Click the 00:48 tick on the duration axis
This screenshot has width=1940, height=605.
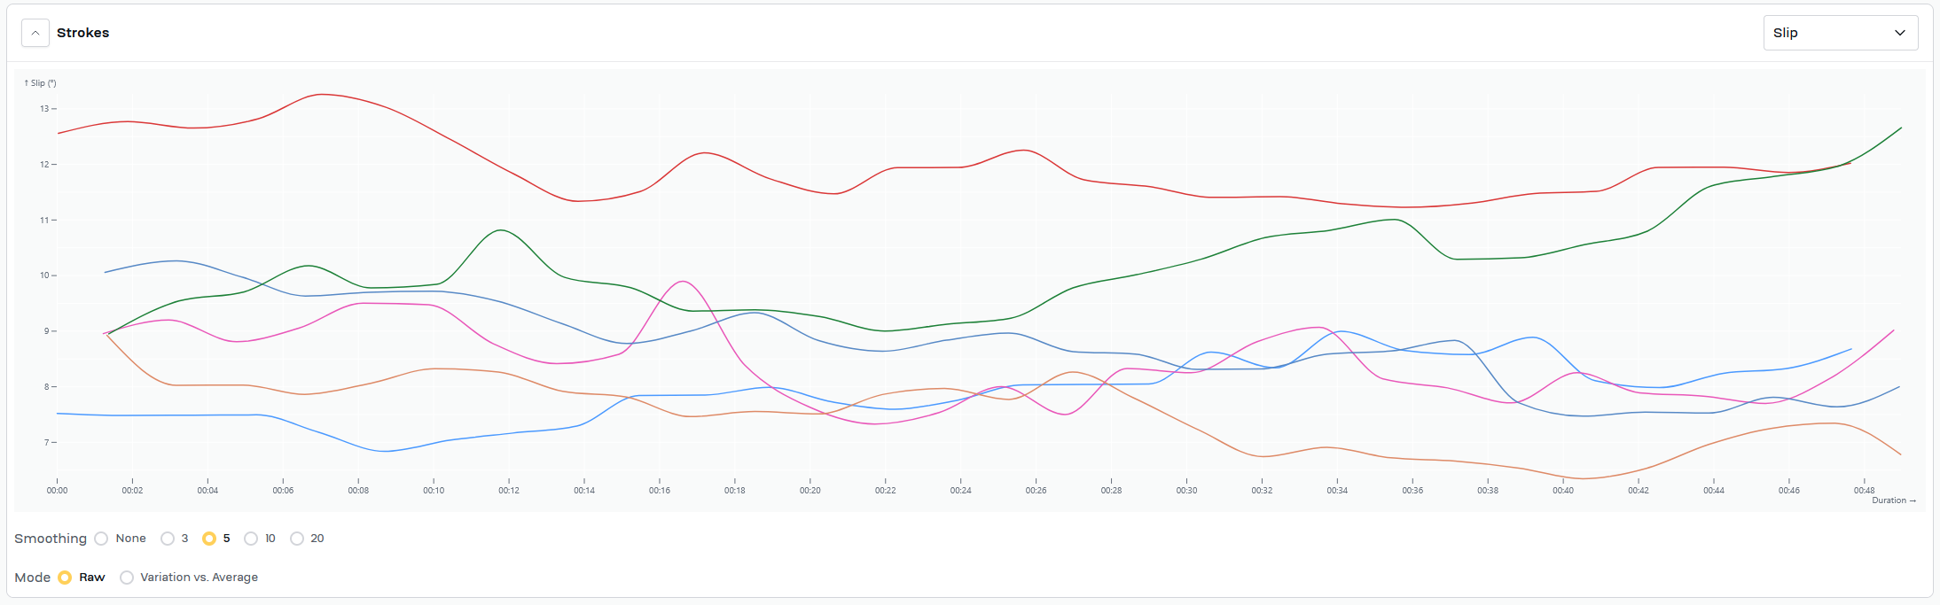(1864, 490)
